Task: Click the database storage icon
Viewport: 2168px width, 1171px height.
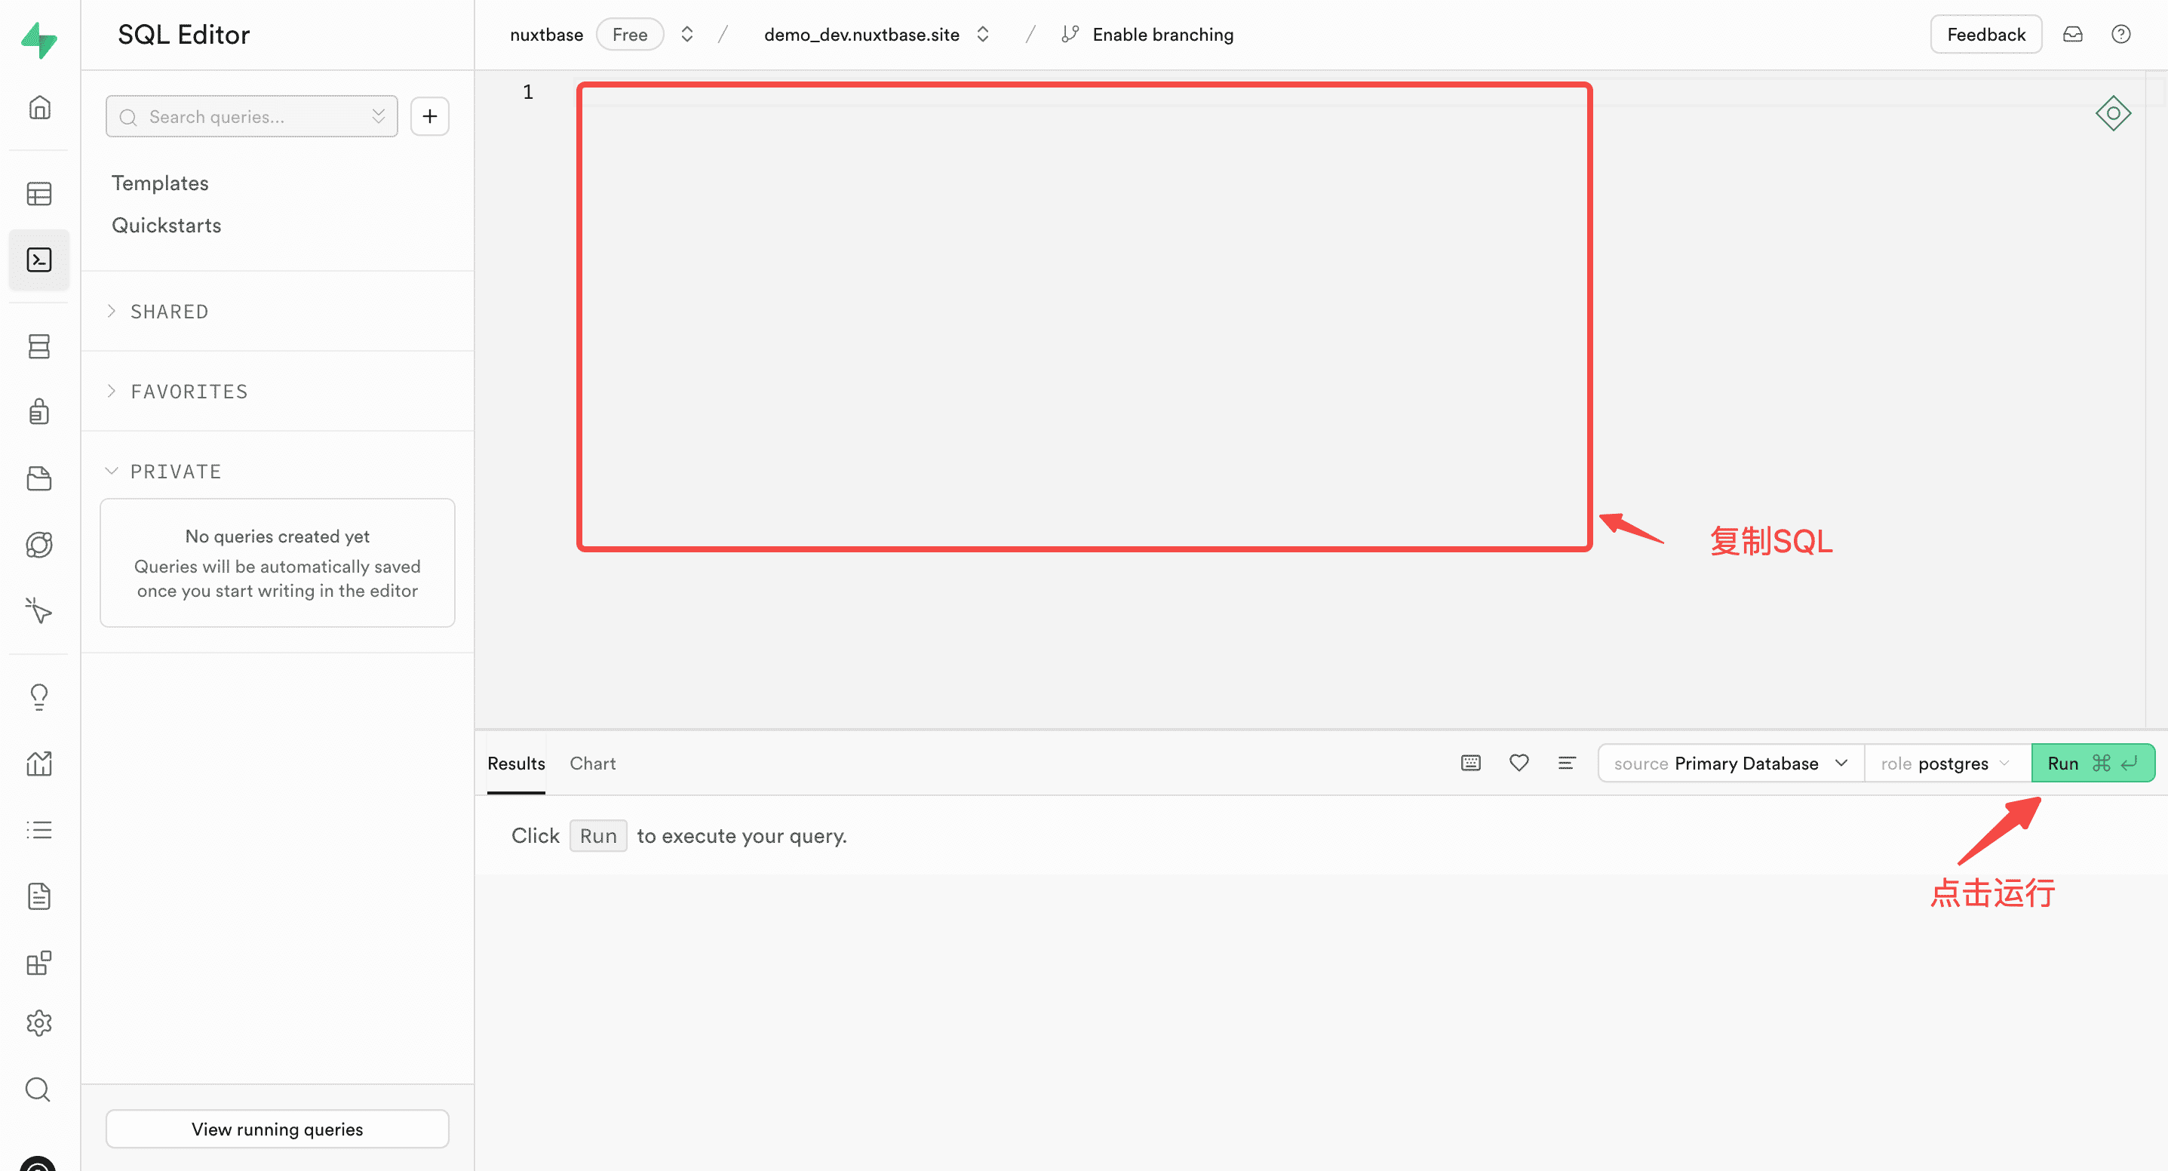Action: [x=39, y=346]
